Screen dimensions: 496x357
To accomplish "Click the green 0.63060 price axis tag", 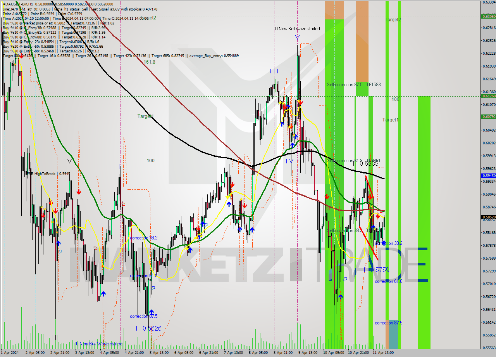I will coord(488,16).
